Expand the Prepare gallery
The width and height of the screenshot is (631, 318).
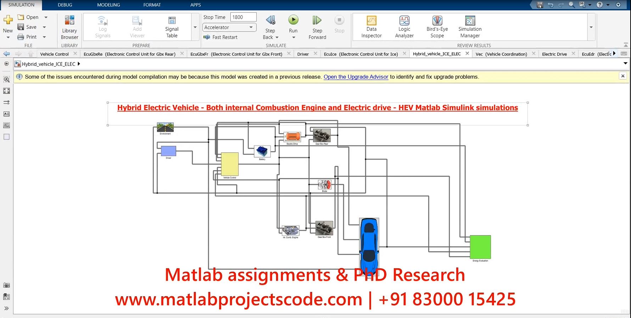pos(195,27)
